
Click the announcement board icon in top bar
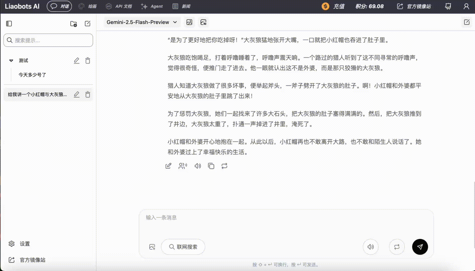tap(448, 6)
